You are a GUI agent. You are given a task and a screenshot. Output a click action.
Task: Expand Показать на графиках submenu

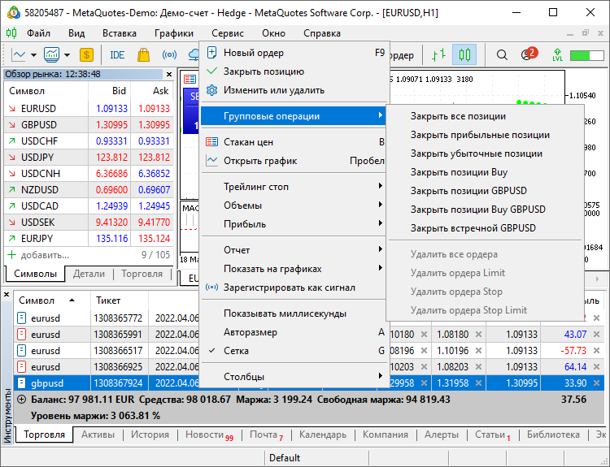294,269
